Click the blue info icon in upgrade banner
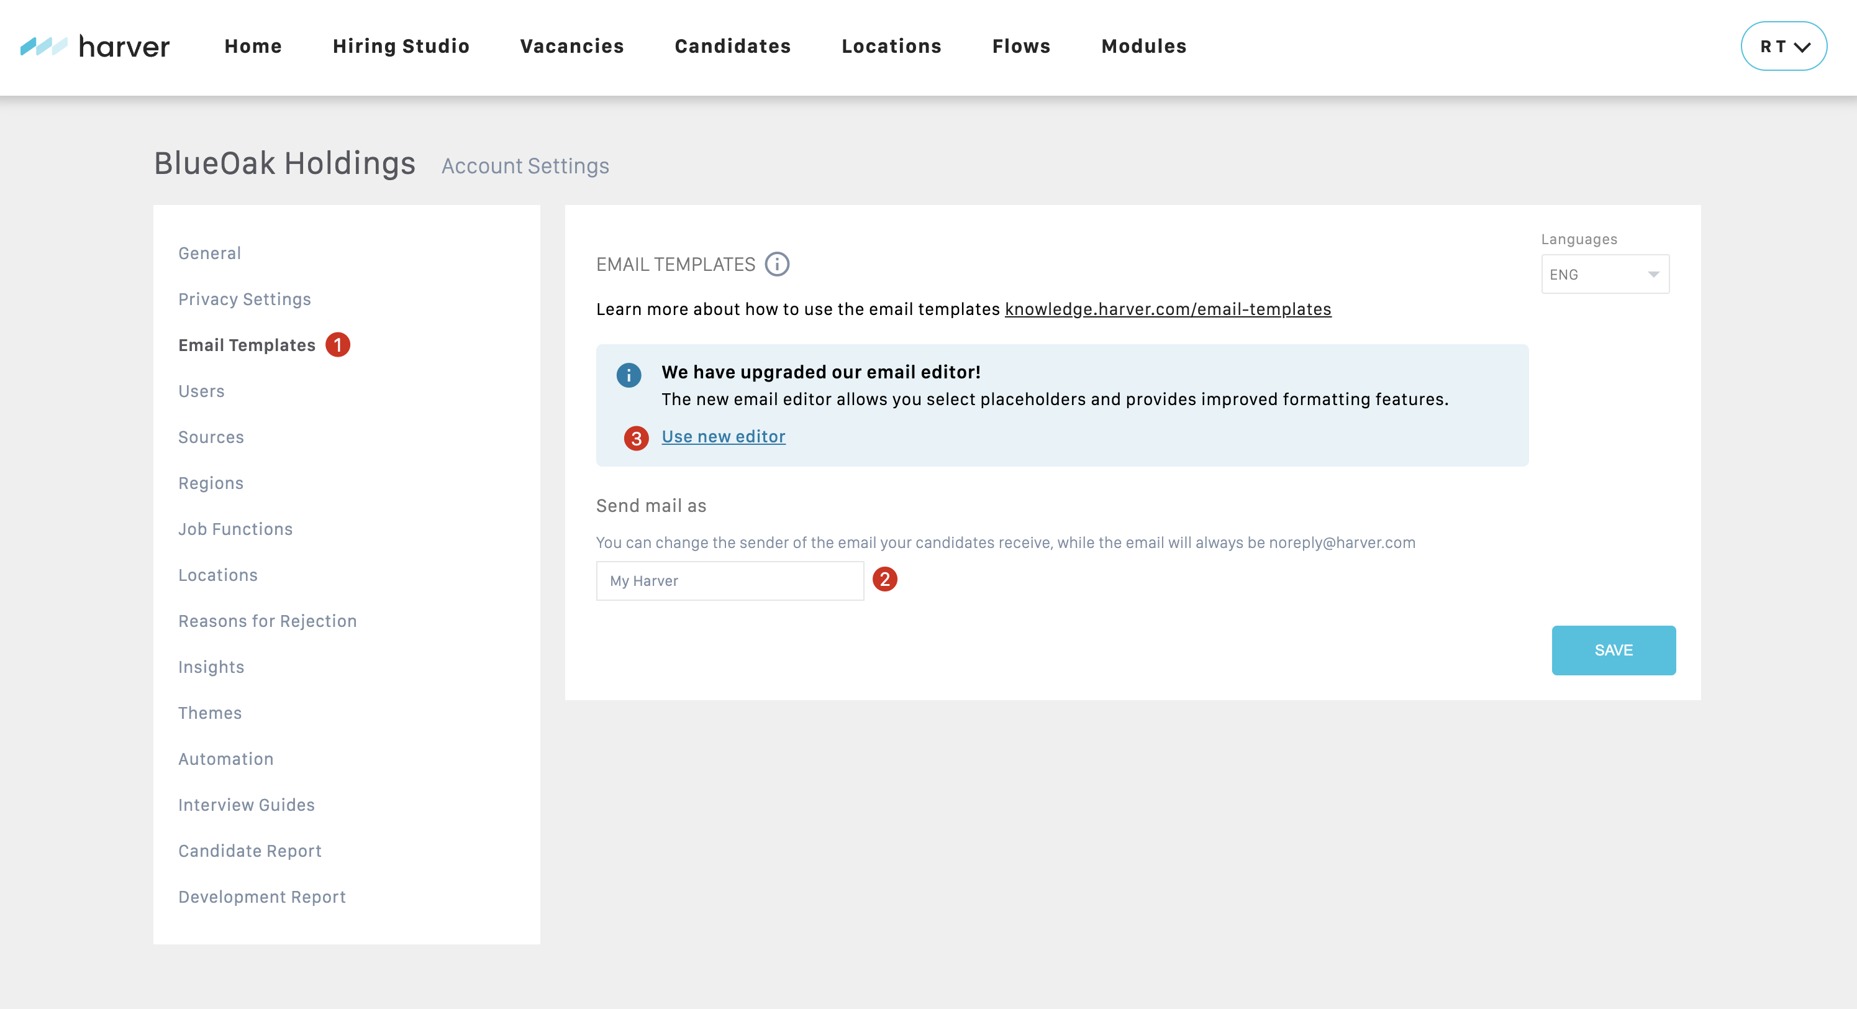This screenshot has width=1857, height=1009. 628,375
